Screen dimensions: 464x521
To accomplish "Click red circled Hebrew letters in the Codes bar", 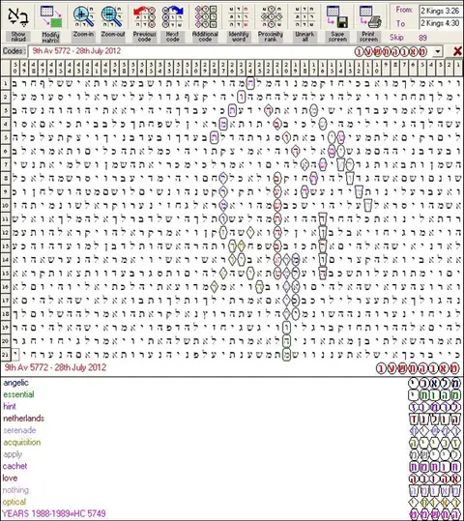I will coord(391,52).
